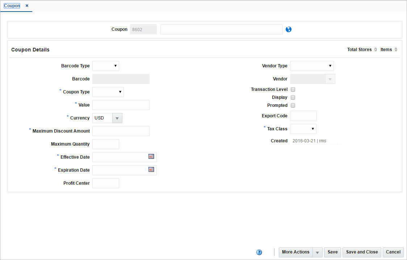Focus the coupon description field
407x260 pixels.
click(221, 29)
